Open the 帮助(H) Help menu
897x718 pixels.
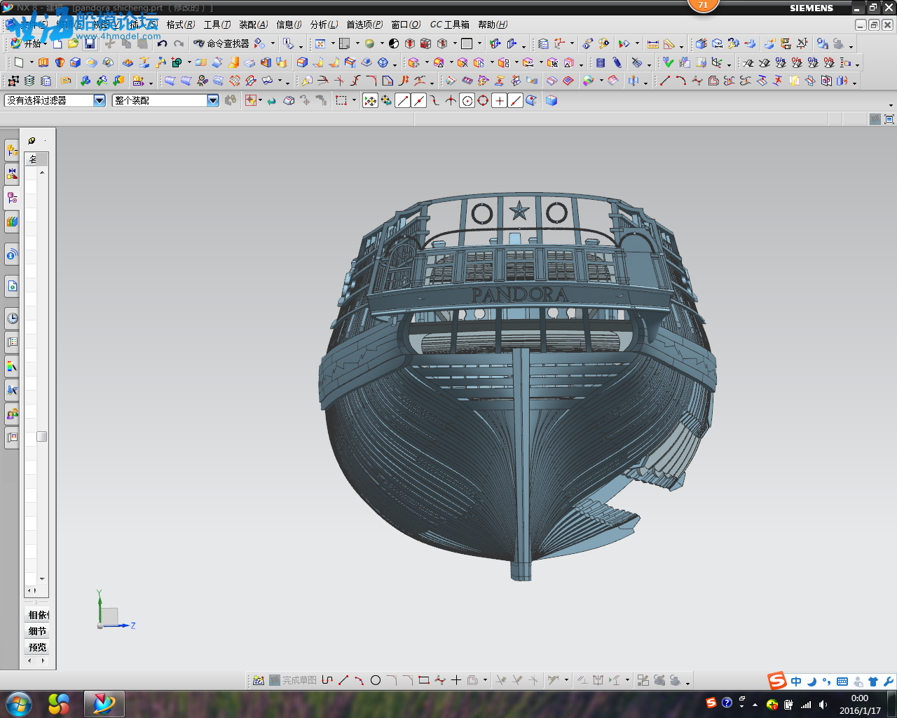[493, 25]
